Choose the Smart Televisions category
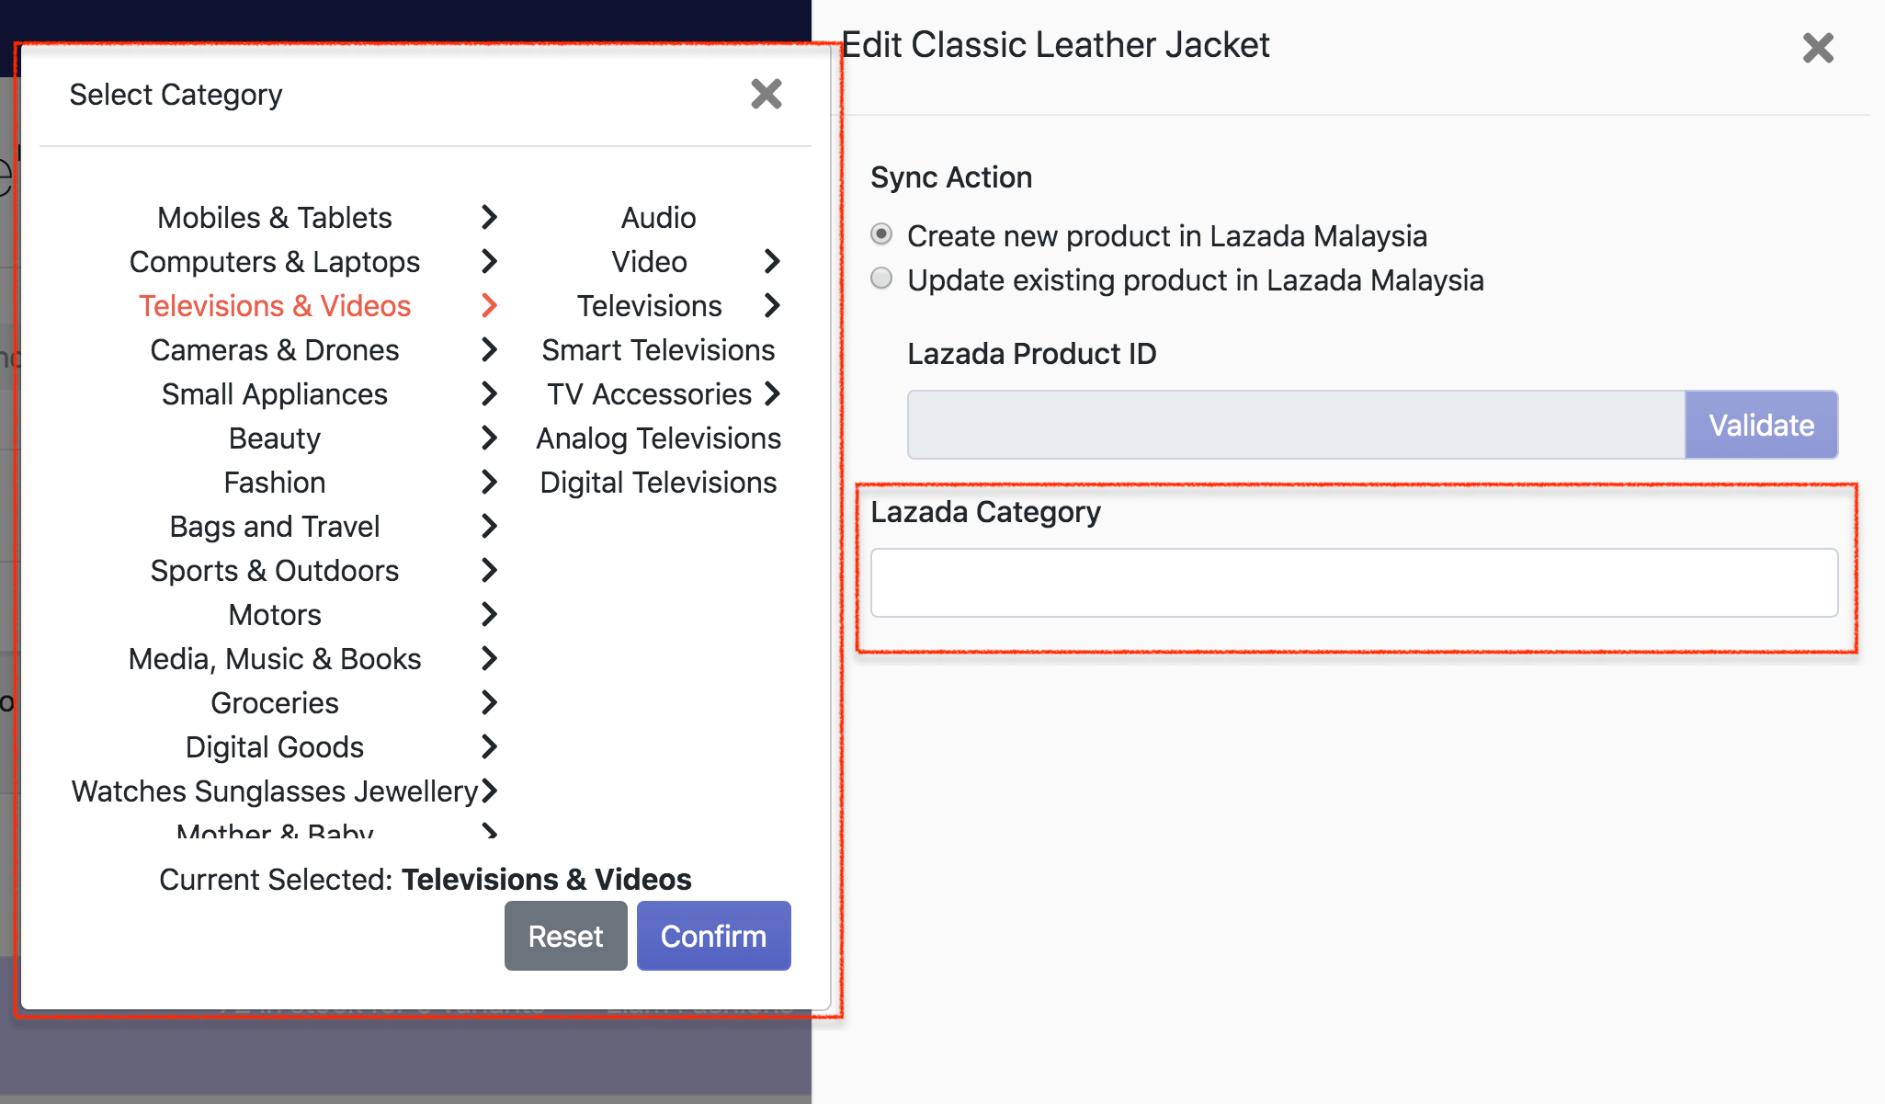1885x1104 pixels. tap(658, 350)
